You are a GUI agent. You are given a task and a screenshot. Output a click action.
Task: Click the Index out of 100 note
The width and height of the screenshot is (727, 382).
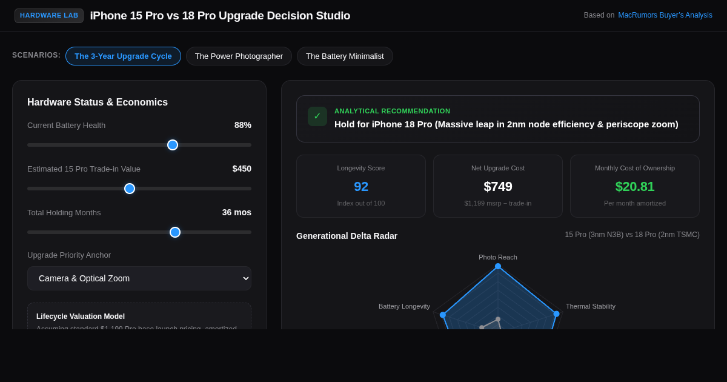click(361, 203)
